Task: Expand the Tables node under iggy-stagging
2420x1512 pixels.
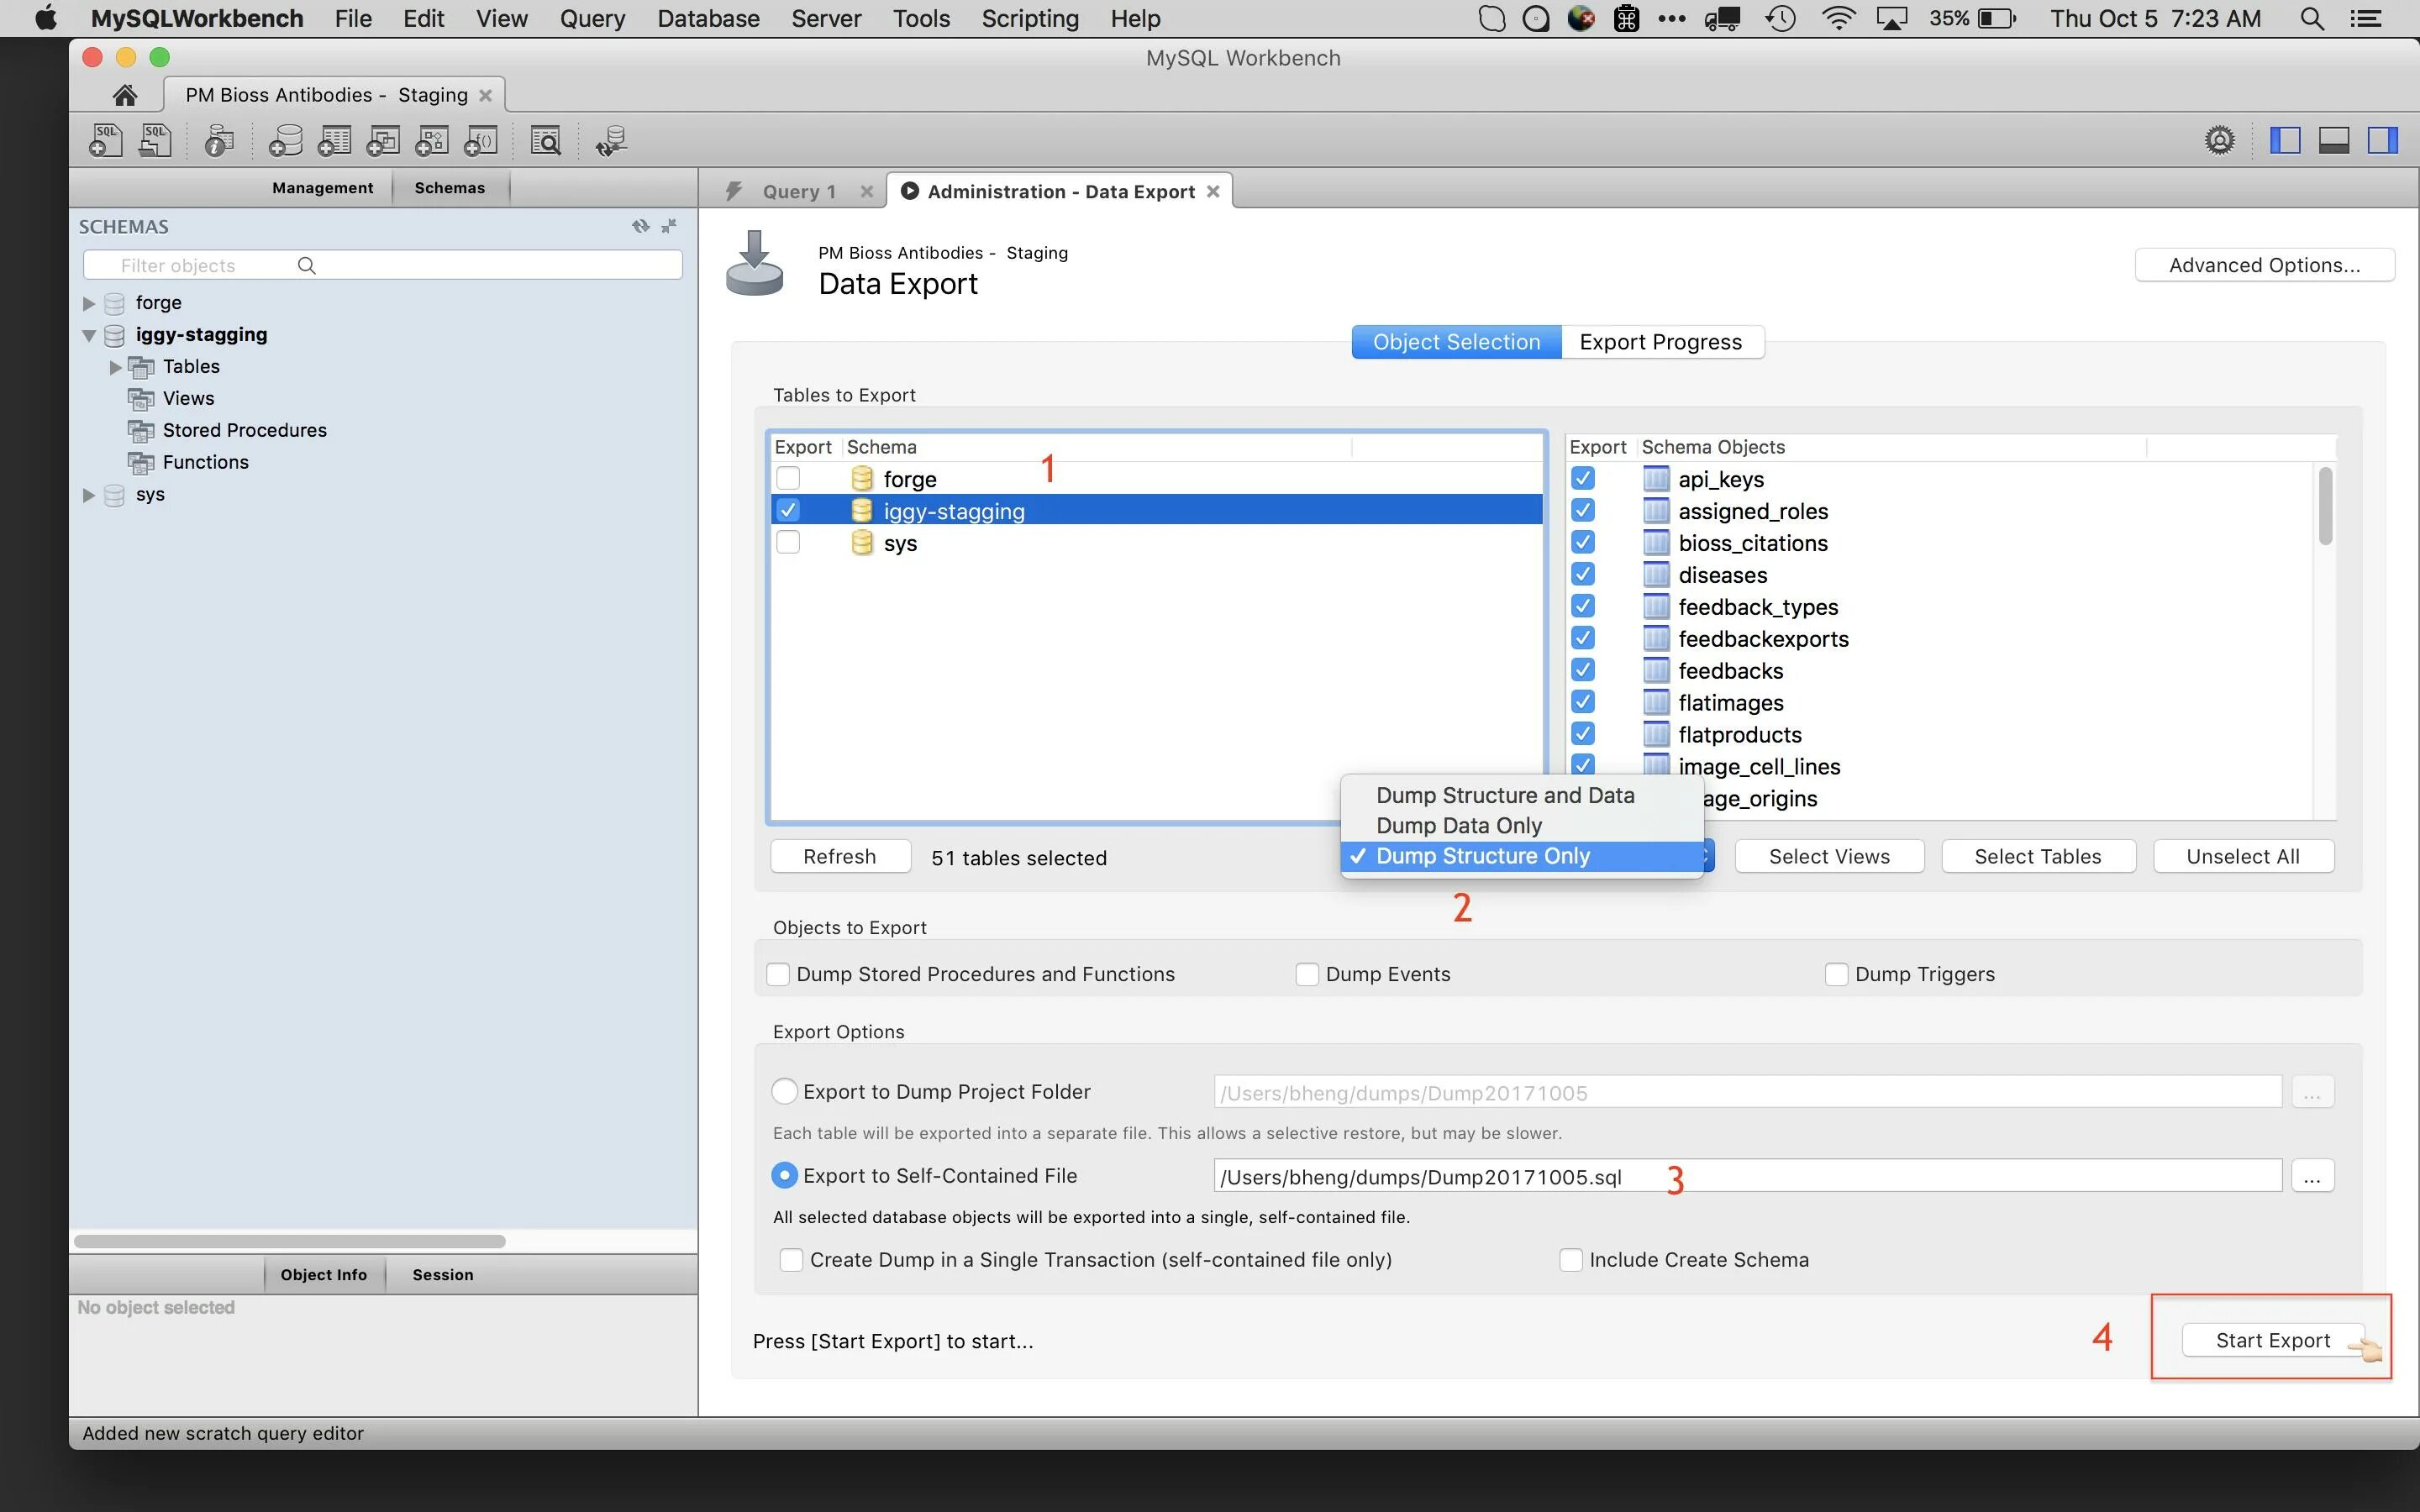Action: click(x=116, y=367)
